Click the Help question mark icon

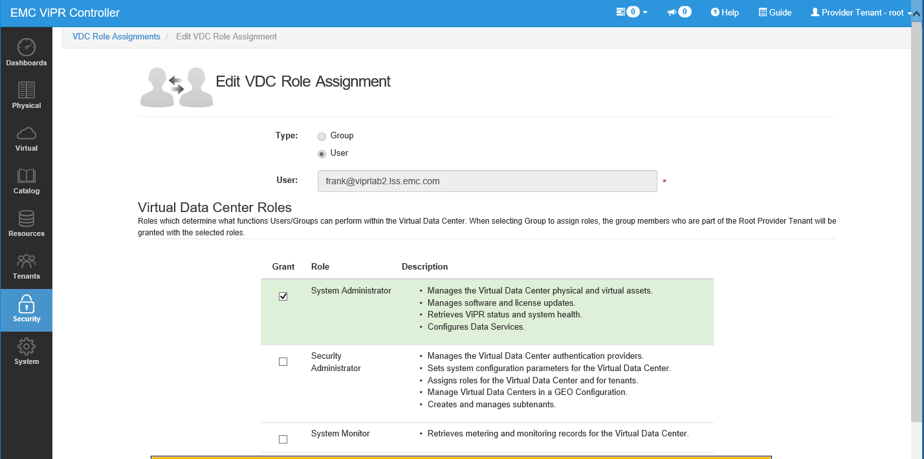click(x=715, y=12)
